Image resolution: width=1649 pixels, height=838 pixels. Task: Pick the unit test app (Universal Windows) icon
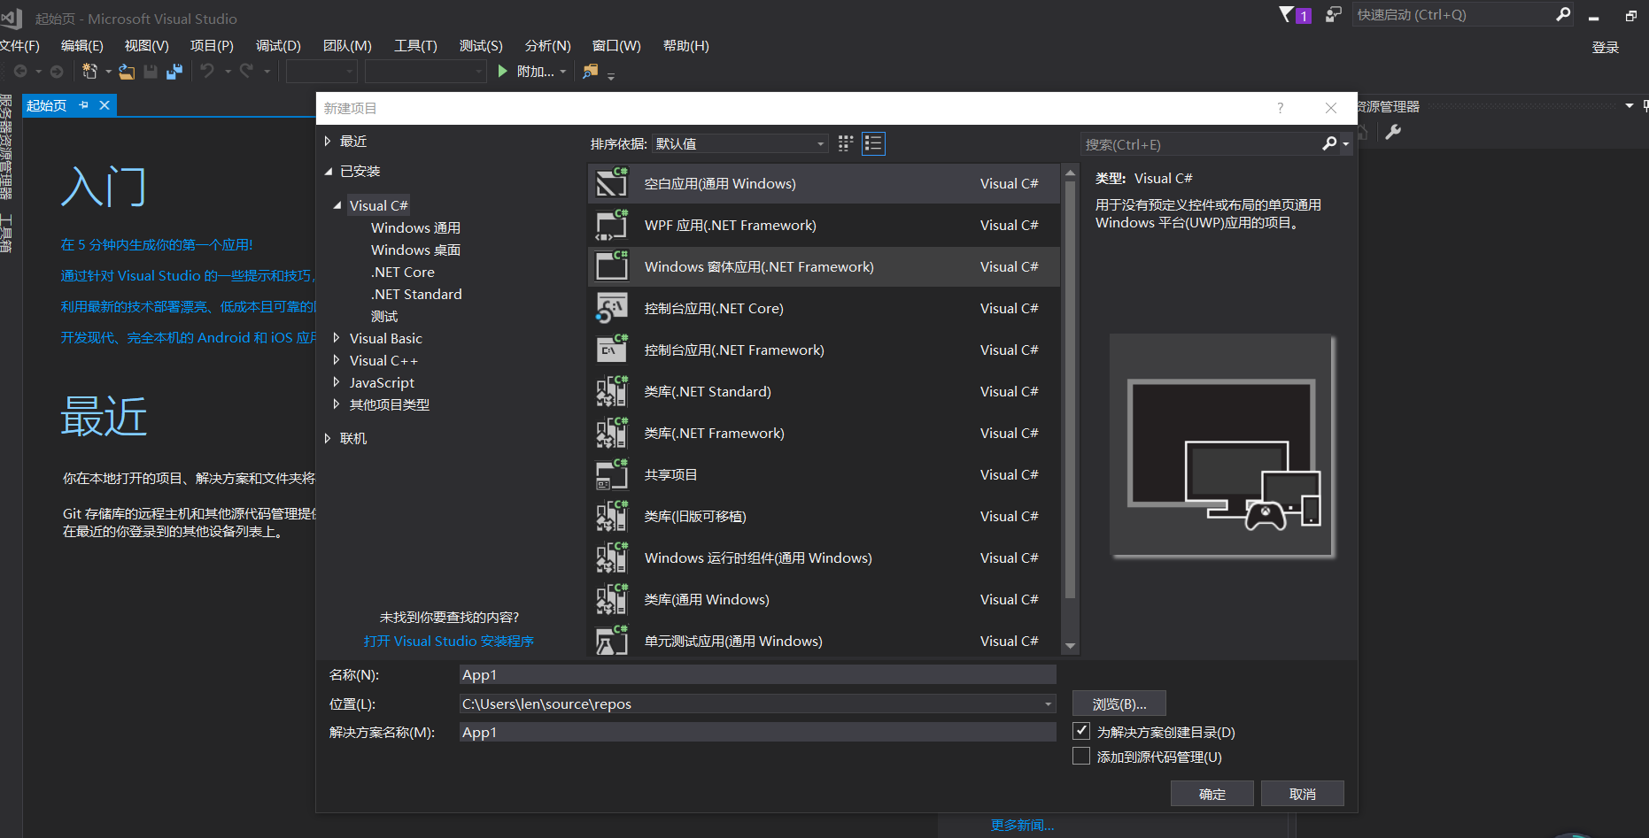(x=612, y=641)
